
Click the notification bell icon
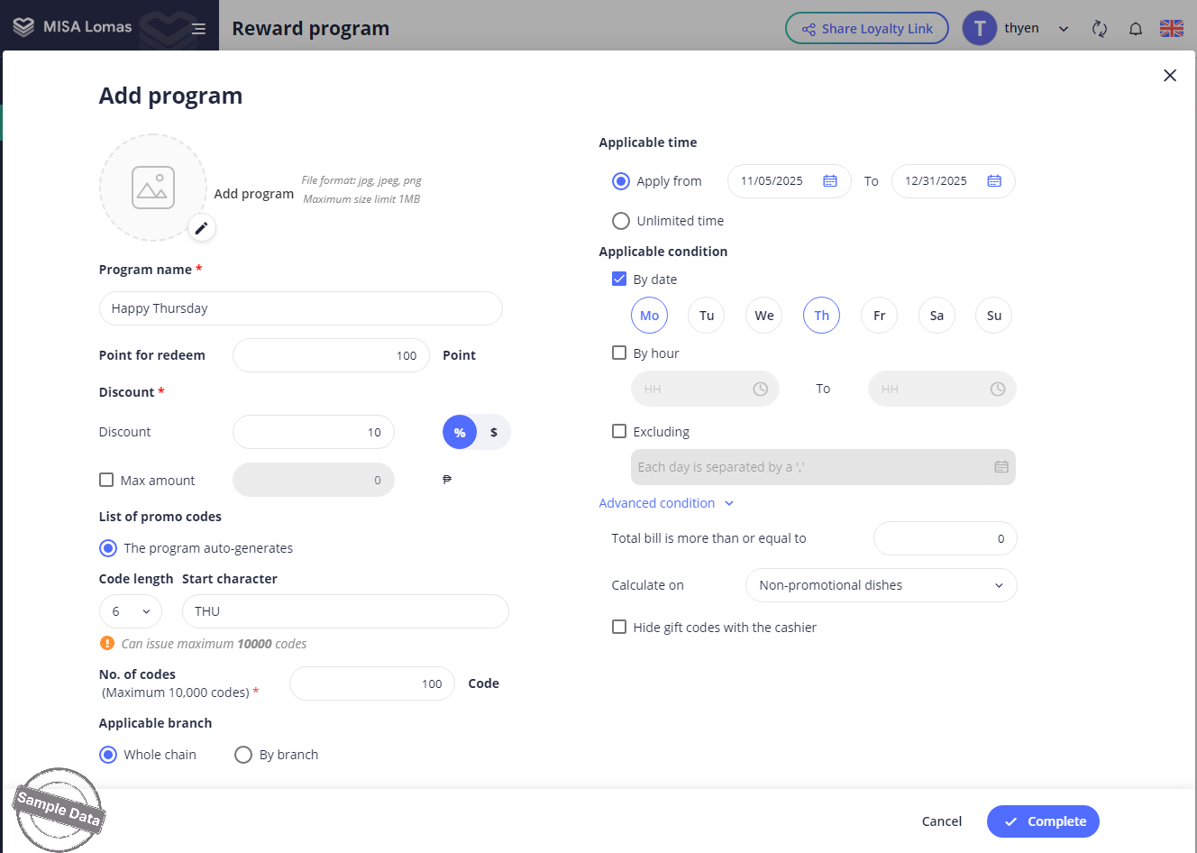[1136, 29]
